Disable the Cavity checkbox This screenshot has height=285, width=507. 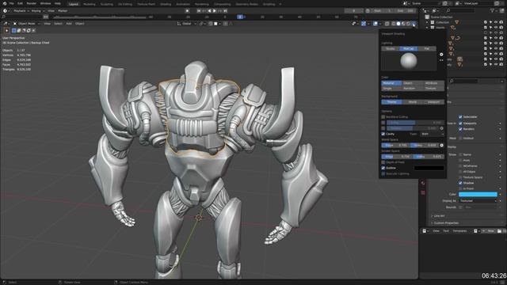pos(383,134)
